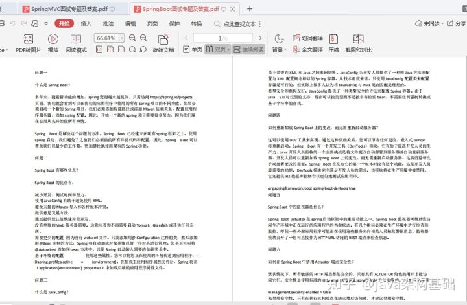This screenshot has width=467, height=305.
Task: Add a new tab with plus button
Action: 250,9
